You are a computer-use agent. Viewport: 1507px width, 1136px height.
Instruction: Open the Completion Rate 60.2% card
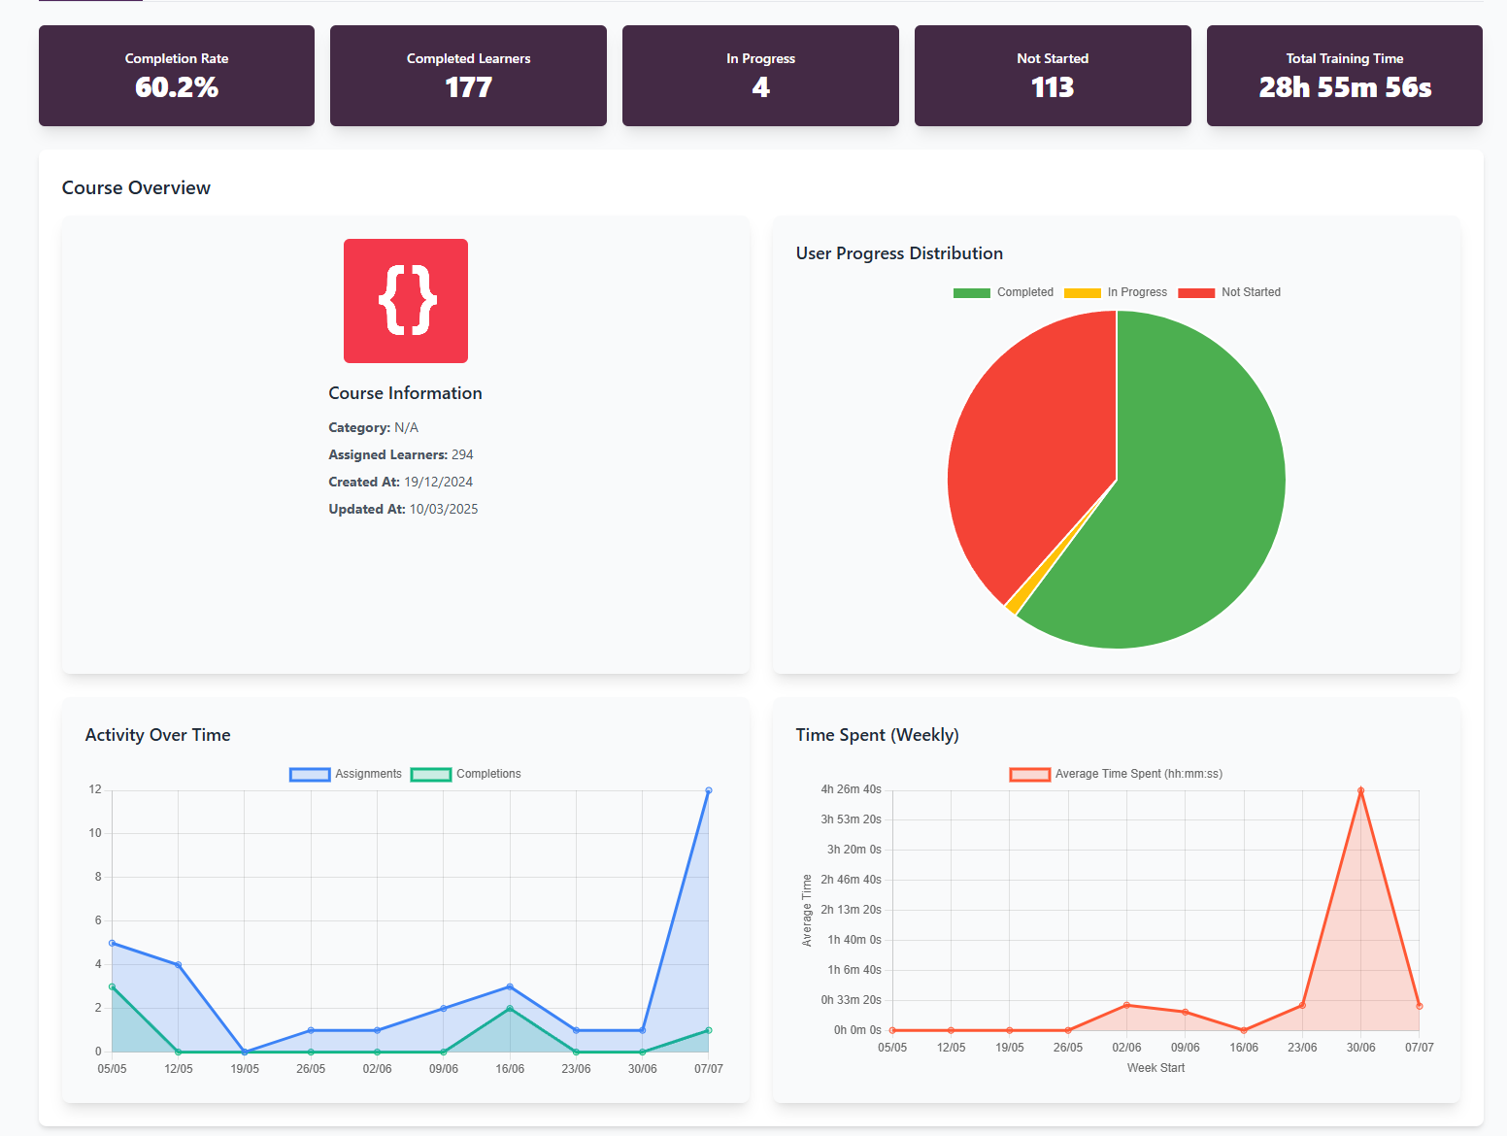click(177, 76)
